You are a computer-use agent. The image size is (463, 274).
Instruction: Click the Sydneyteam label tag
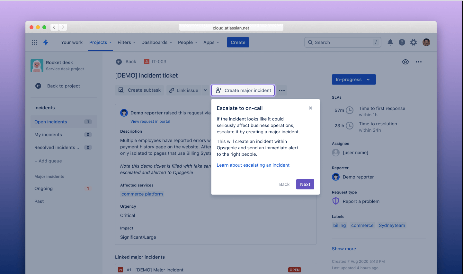pos(392,225)
